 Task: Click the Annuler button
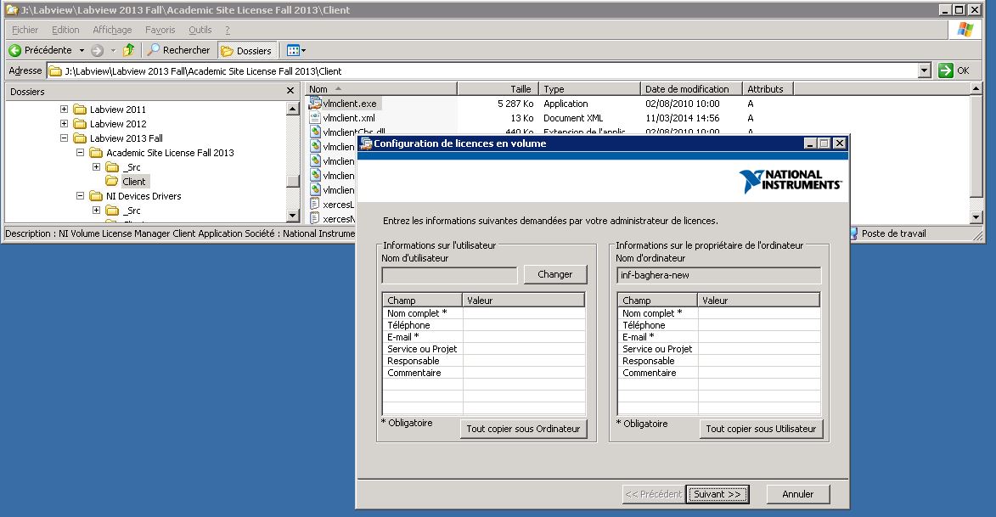coord(798,494)
